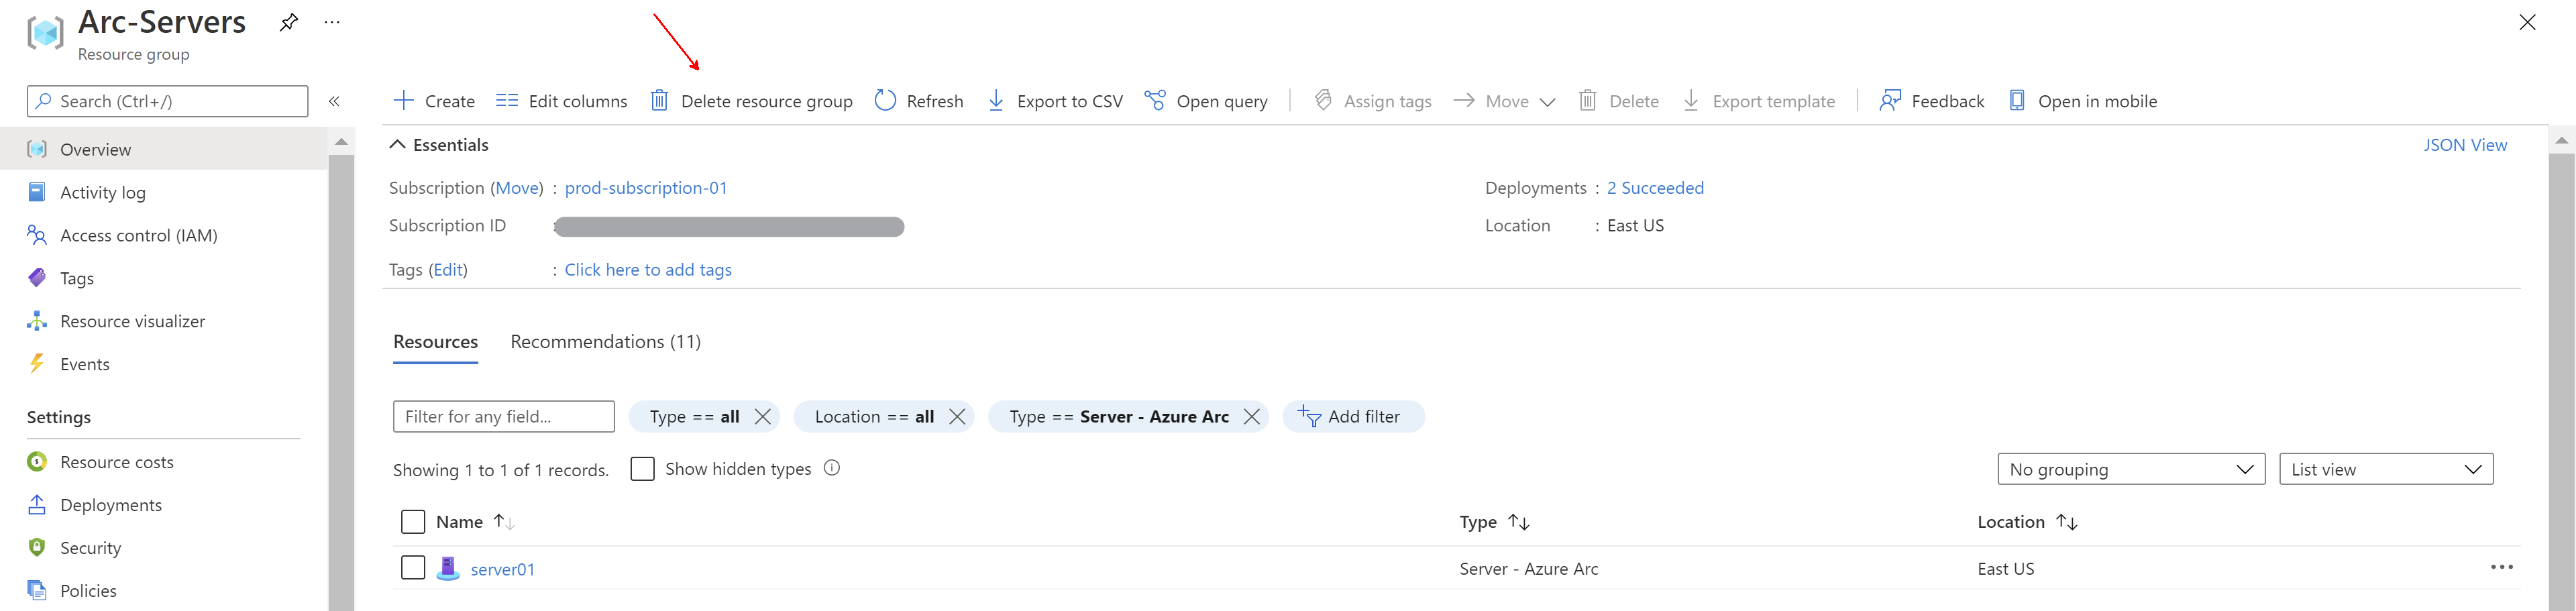The image size is (2576, 611).
Task: Pin the Arc-Servers resource group
Action: (288, 22)
